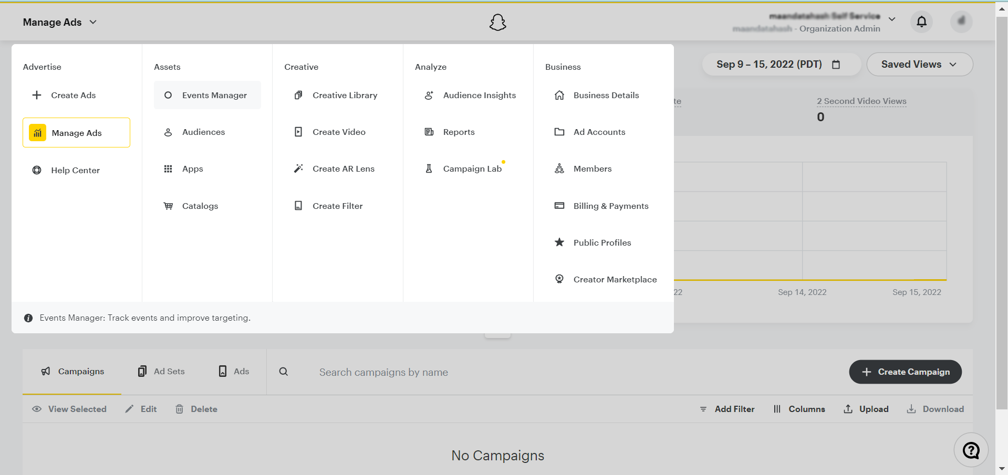
Task: Open Add Filter options
Action: (727, 409)
